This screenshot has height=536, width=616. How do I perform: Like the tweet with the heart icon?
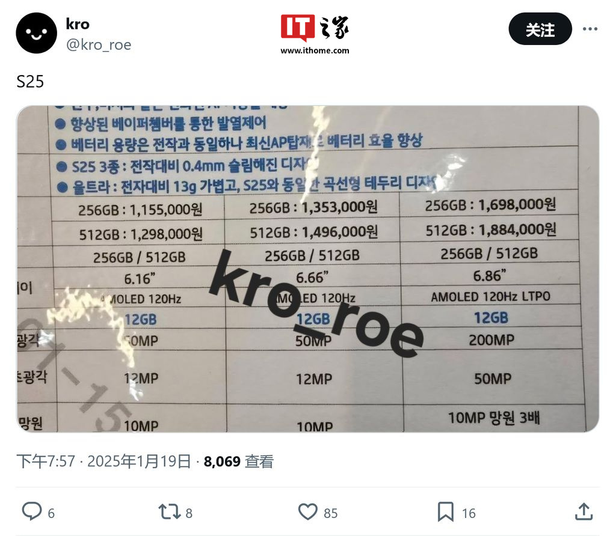[x=307, y=512]
